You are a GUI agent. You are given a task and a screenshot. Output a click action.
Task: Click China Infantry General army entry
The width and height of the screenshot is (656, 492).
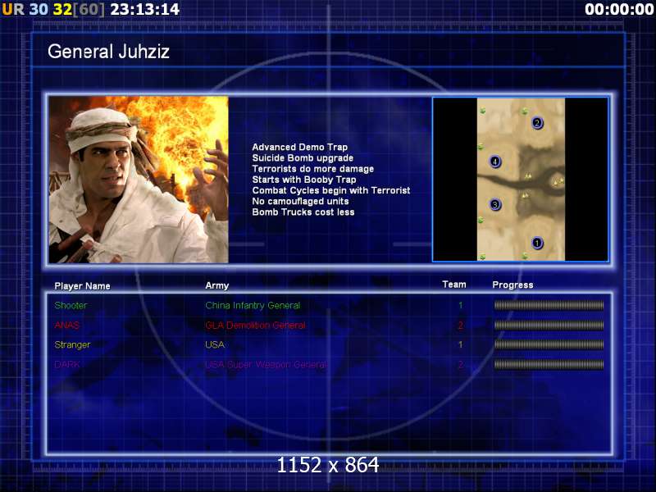(253, 305)
